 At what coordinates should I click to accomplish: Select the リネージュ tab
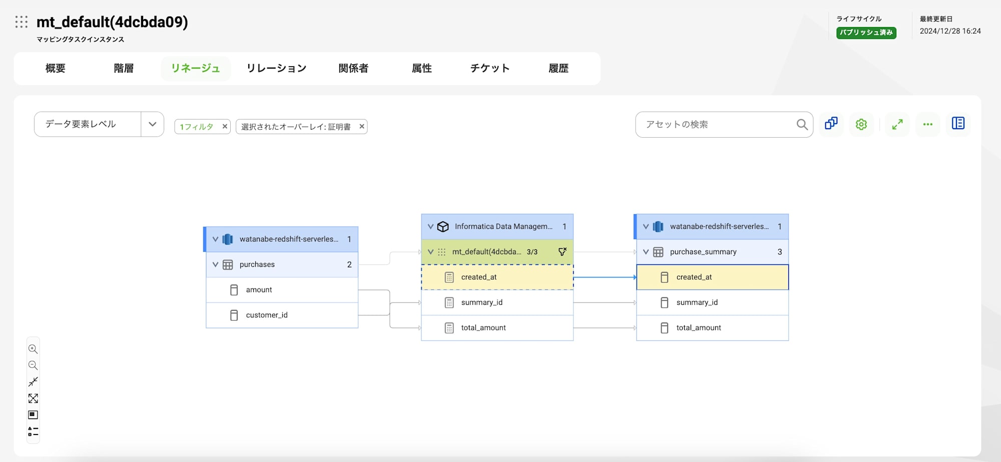[196, 68]
